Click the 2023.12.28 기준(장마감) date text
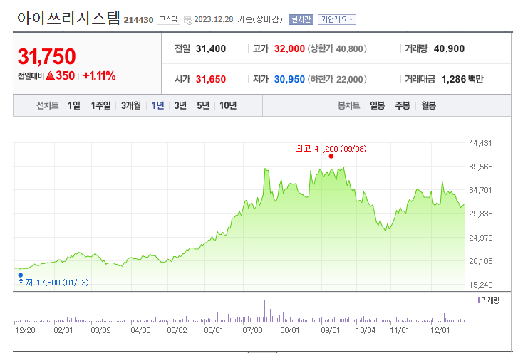This screenshot has width=513, height=353. pos(238,19)
